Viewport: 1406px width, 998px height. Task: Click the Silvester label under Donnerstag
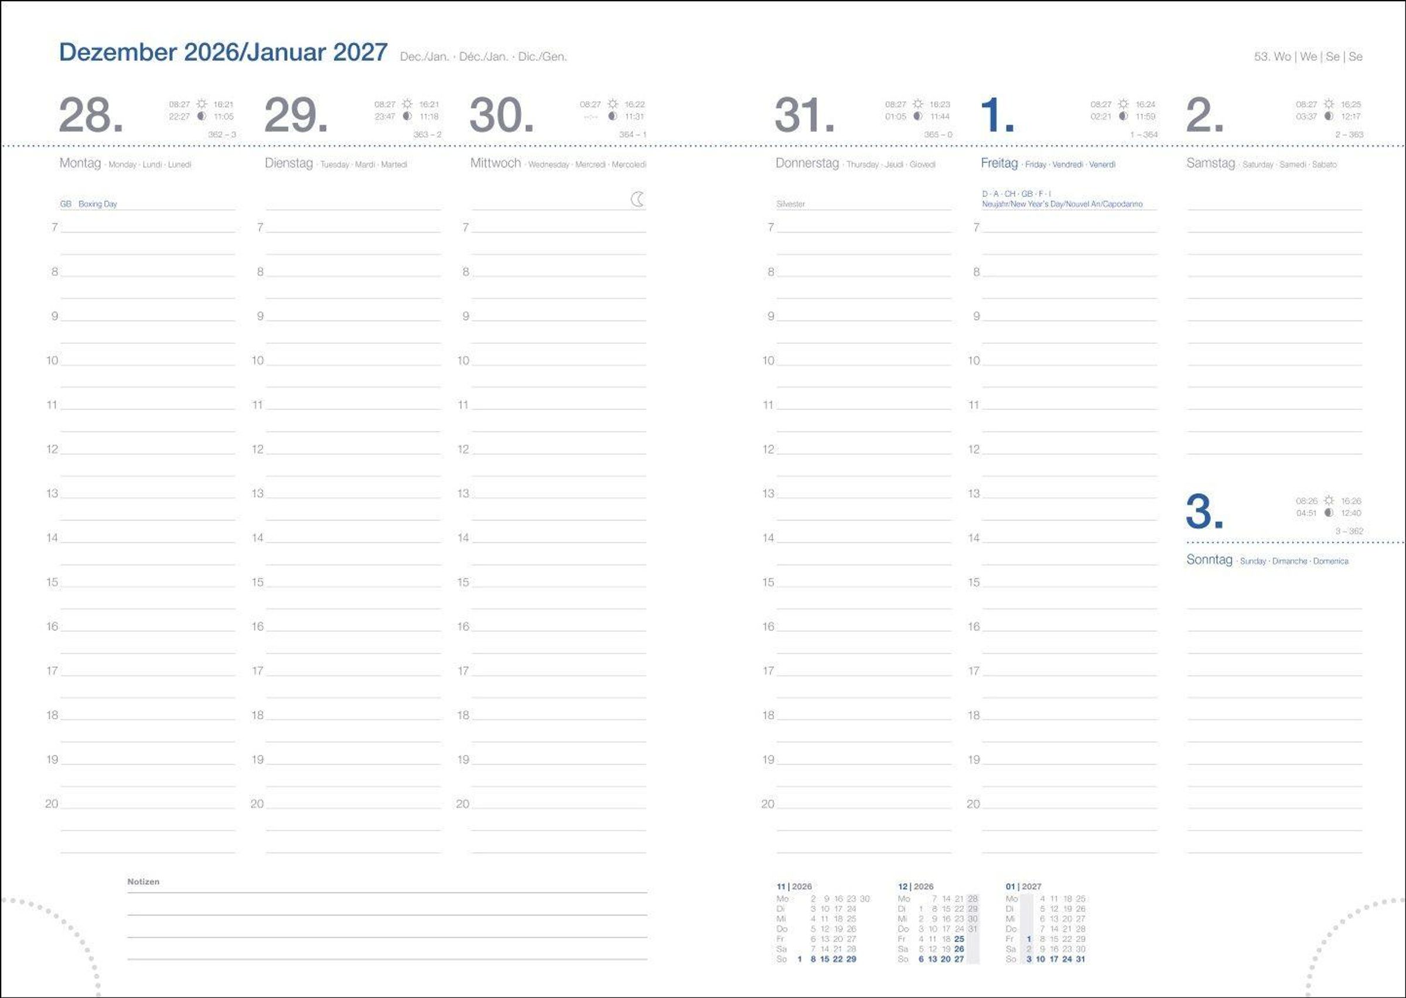(790, 204)
